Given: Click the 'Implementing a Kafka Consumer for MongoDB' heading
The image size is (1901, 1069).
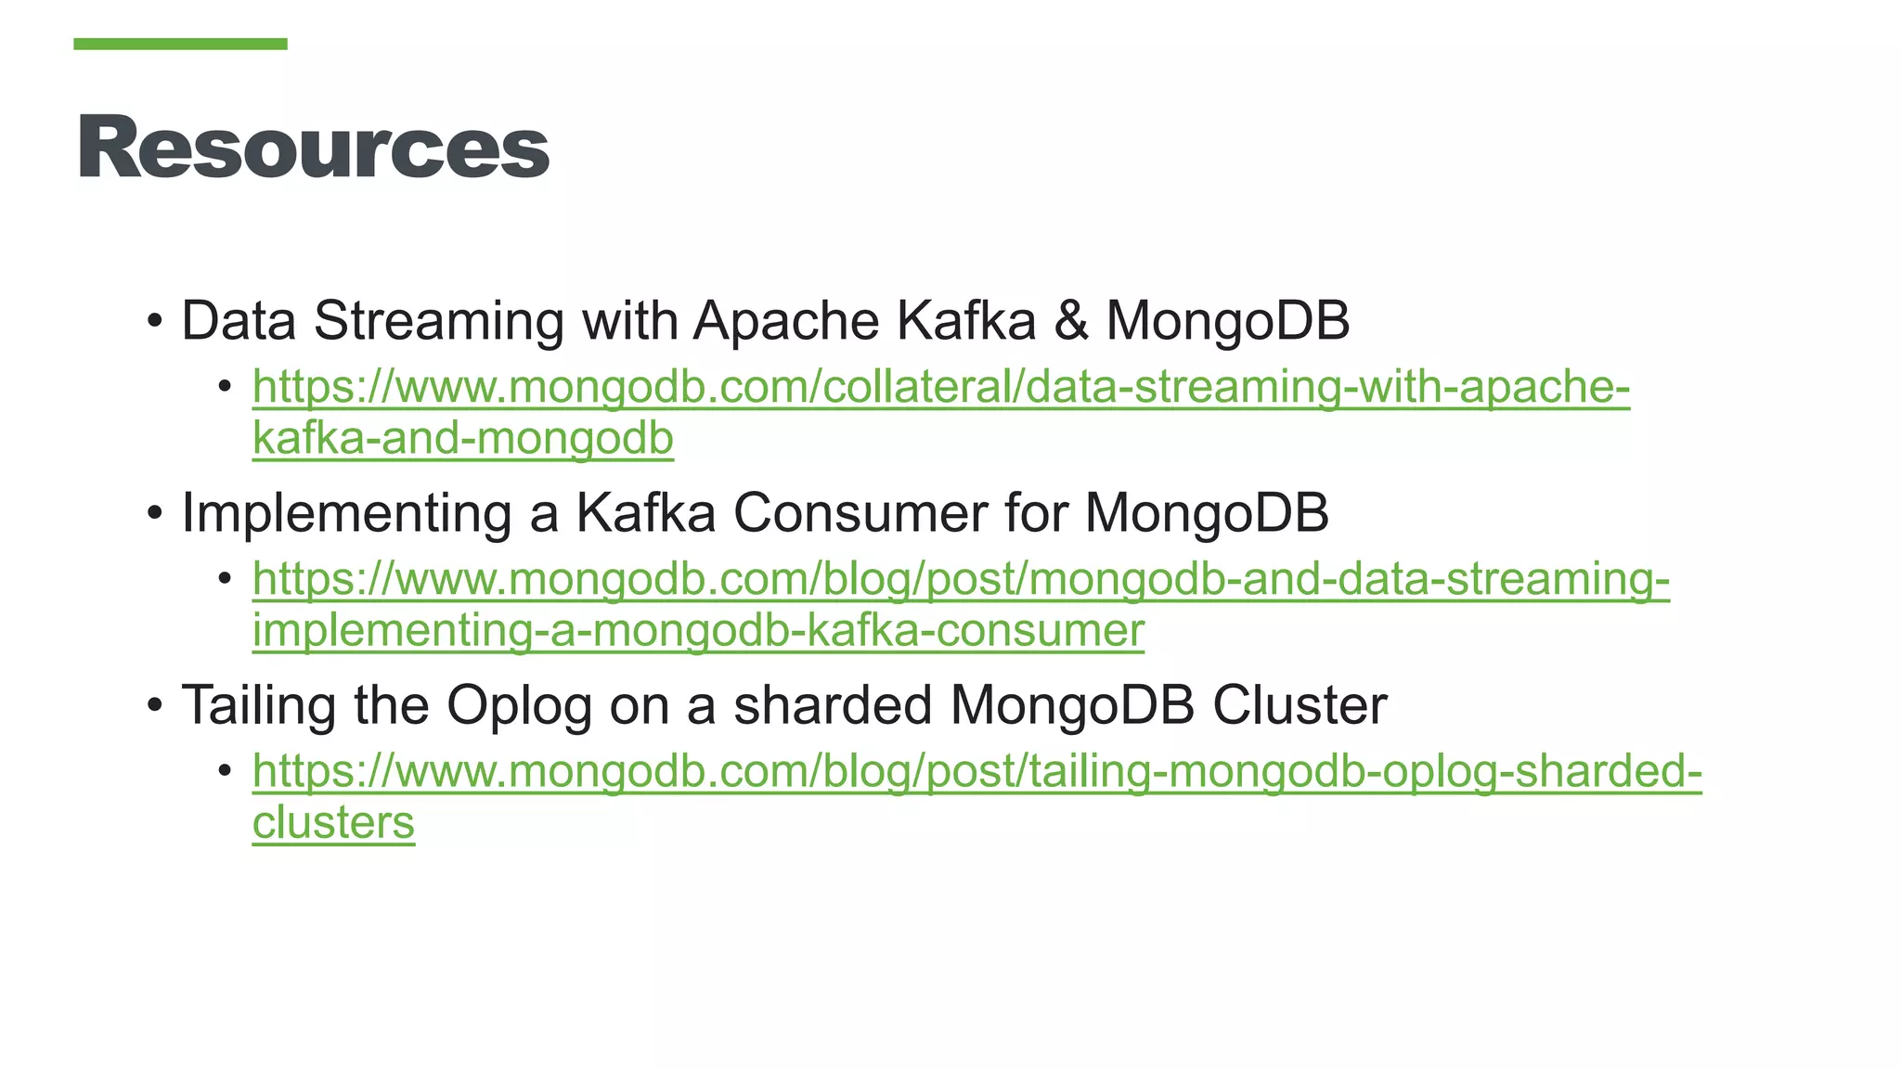Looking at the screenshot, I should click(755, 512).
